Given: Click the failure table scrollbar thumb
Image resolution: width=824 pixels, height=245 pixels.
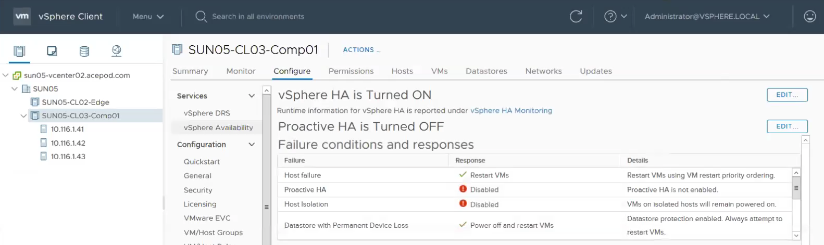Looking at the screenshot, I should 796,188.
